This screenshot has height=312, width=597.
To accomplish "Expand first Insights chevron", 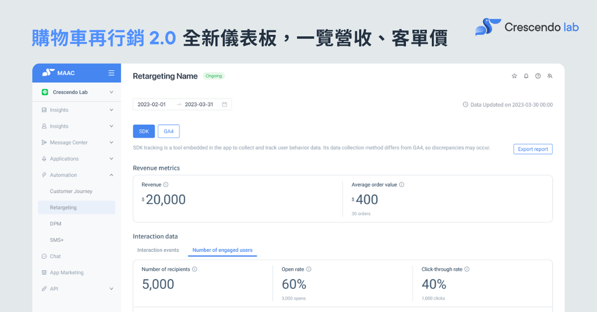I will [x=111, y=110].
